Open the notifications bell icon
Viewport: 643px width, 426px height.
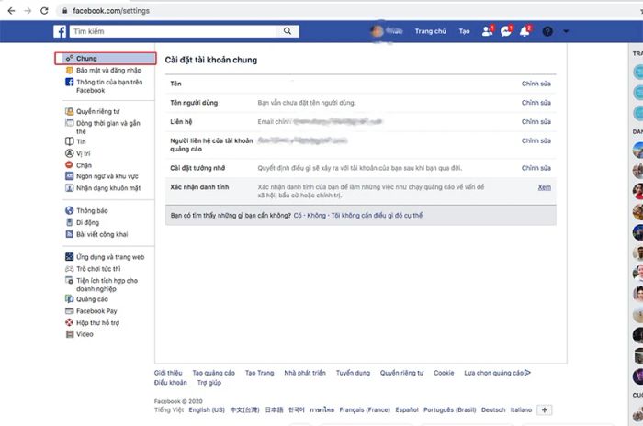click(x=525, y=31)
